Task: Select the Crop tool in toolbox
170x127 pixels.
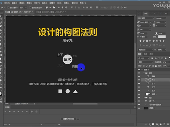Action: coord(1,30)
